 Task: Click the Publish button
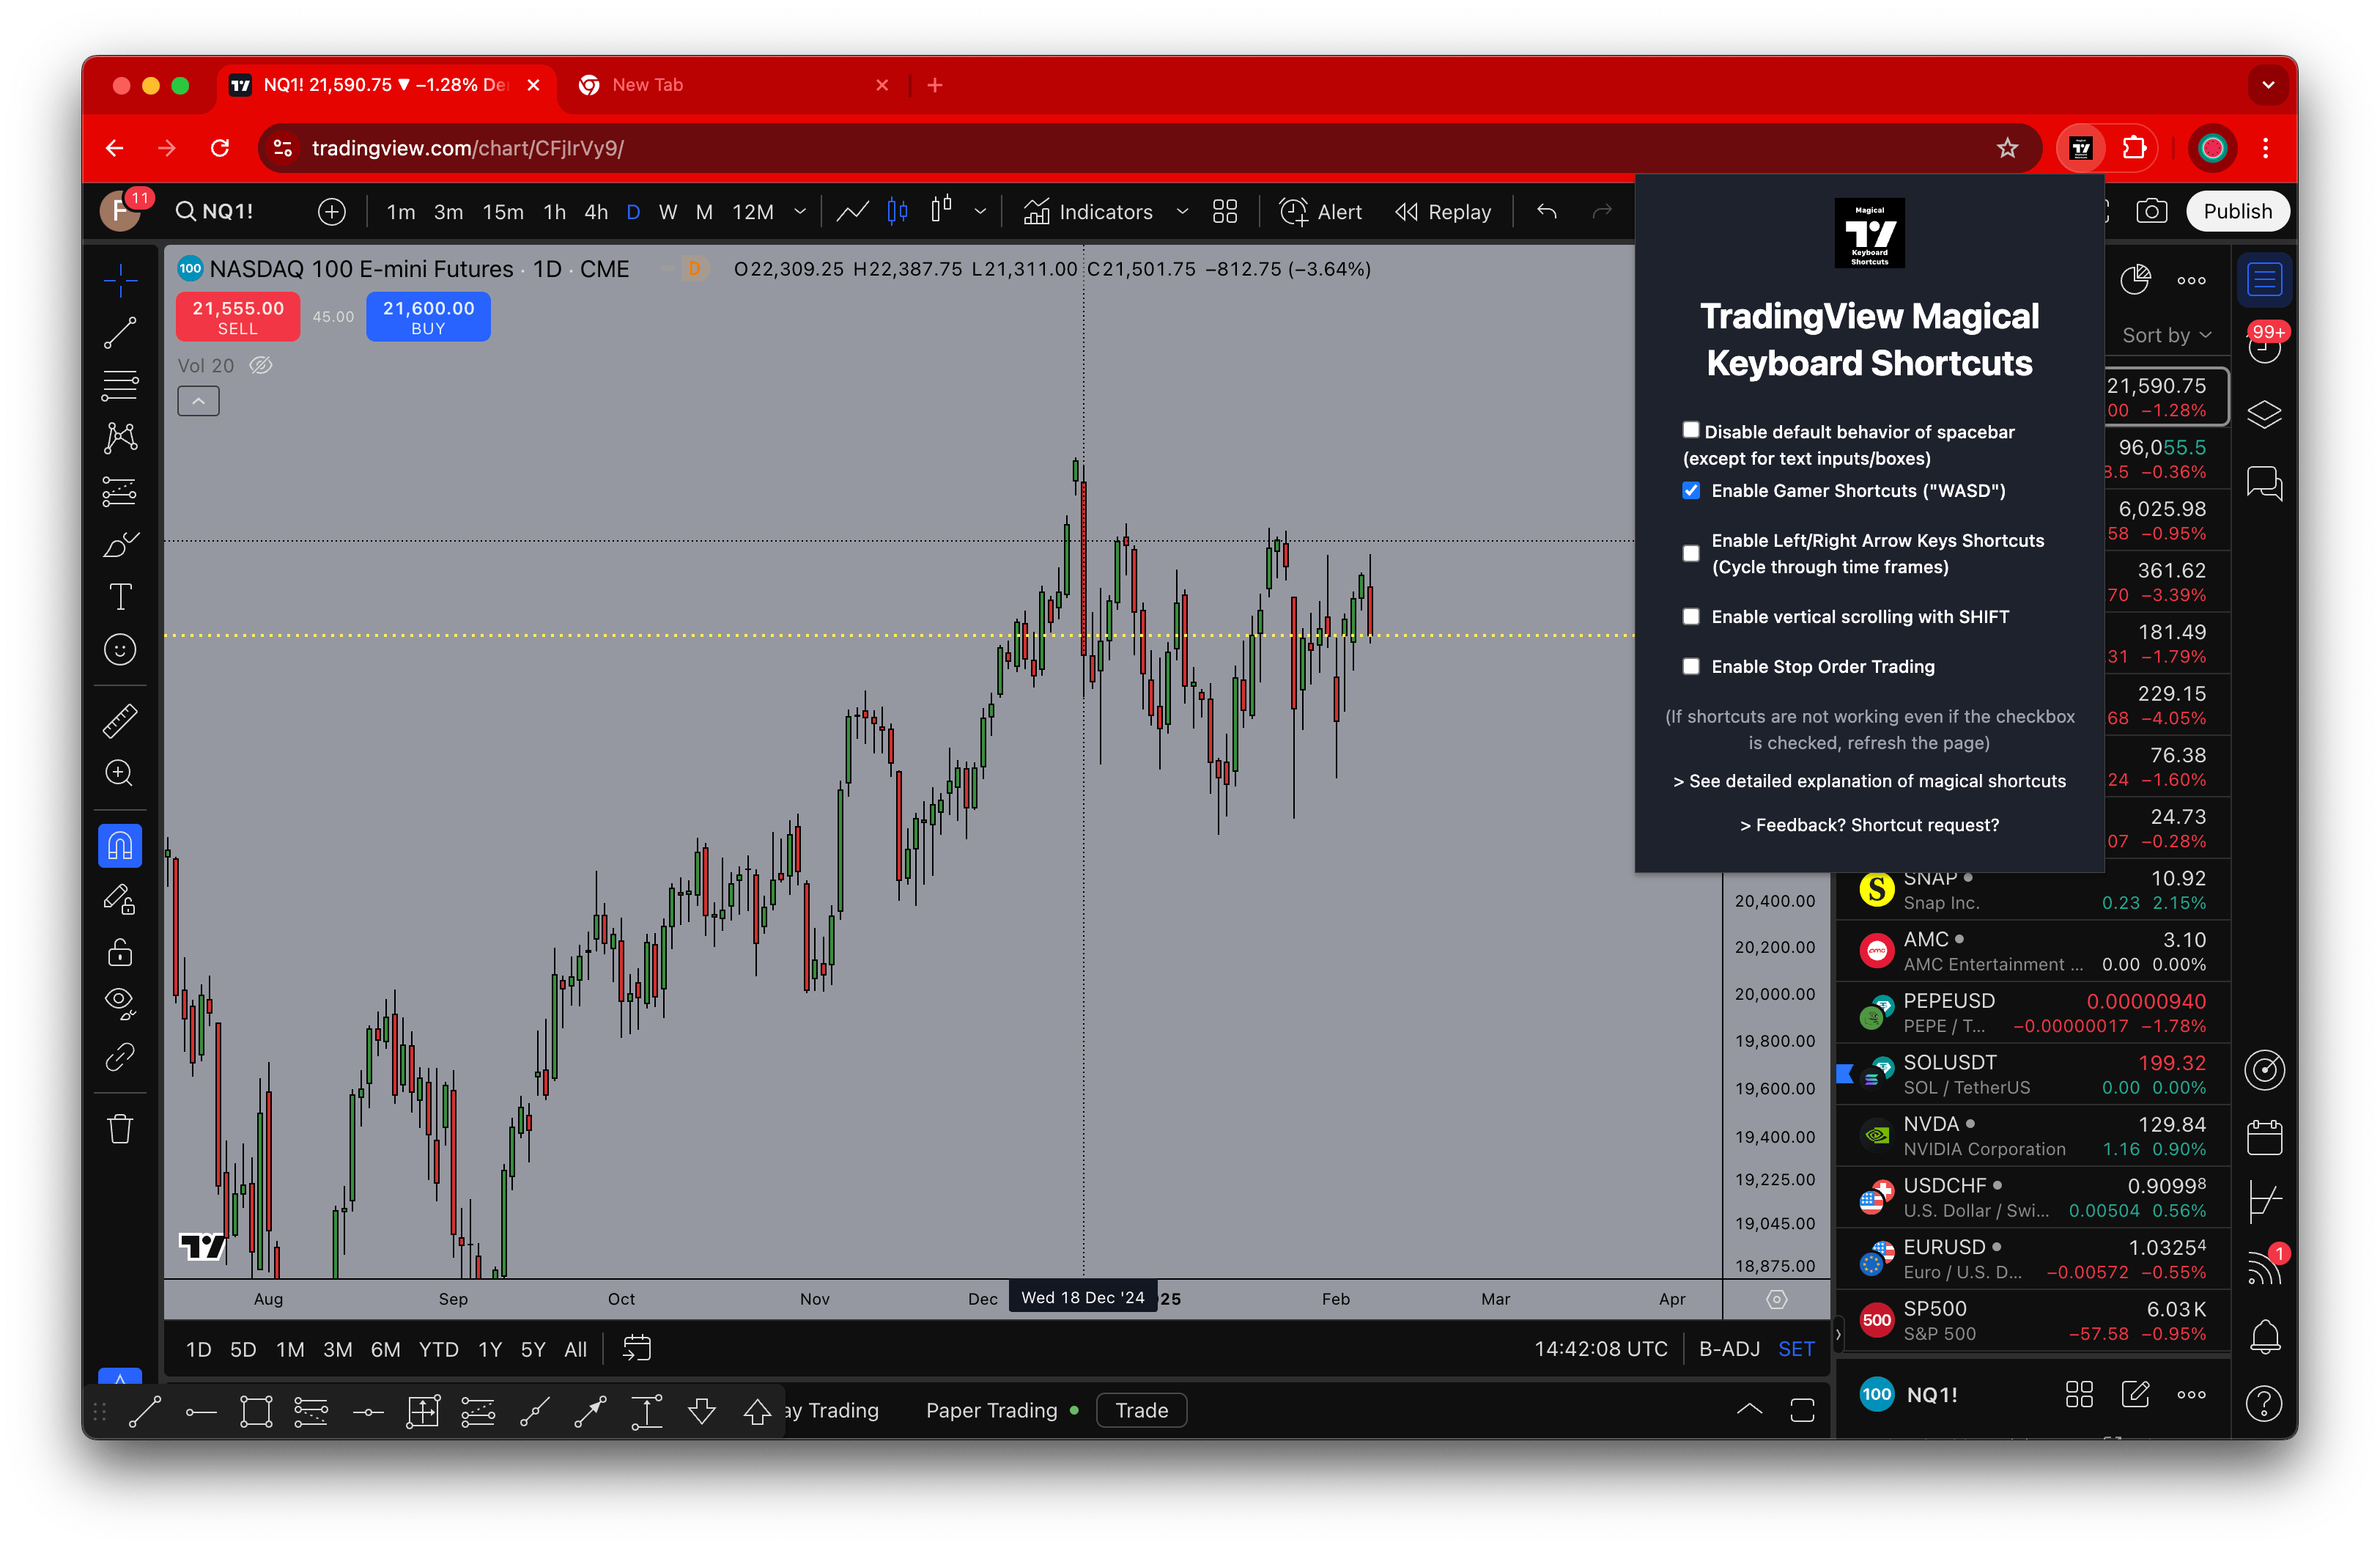(x=2237, y=211)
